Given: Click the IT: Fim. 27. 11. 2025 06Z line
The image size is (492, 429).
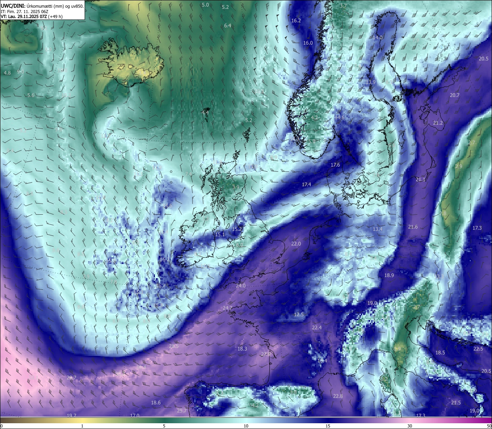Looking at the screenshot, I should pos(24,12).
